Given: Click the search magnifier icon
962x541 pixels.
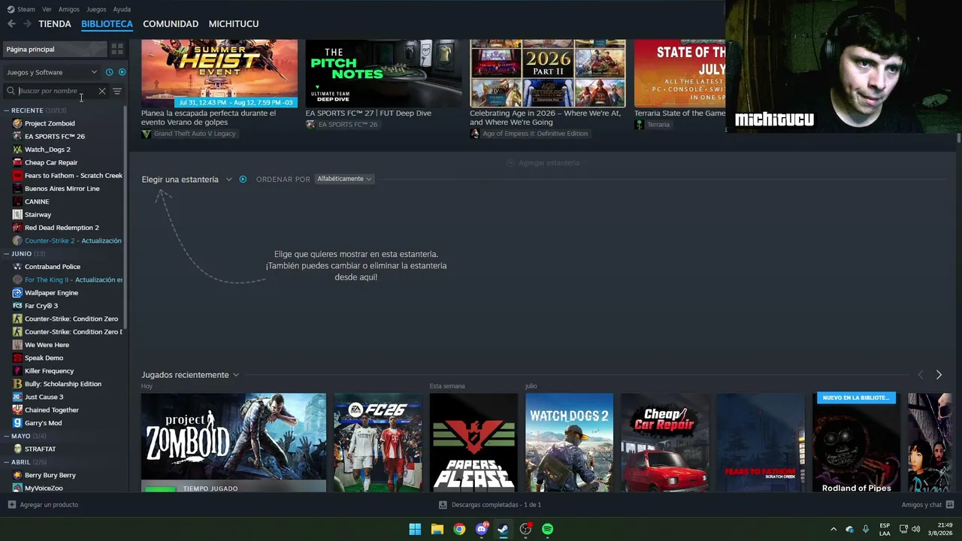Looking at the screenshot, I should 11,91.
